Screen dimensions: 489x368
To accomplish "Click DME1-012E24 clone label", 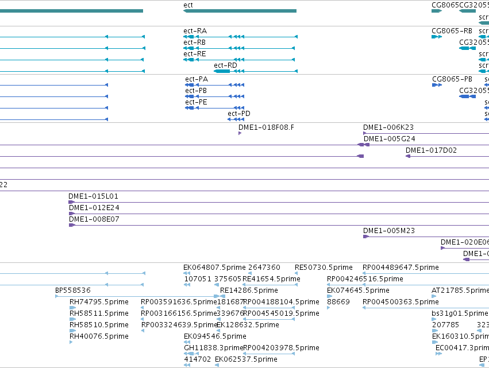I will pos(94,208).
